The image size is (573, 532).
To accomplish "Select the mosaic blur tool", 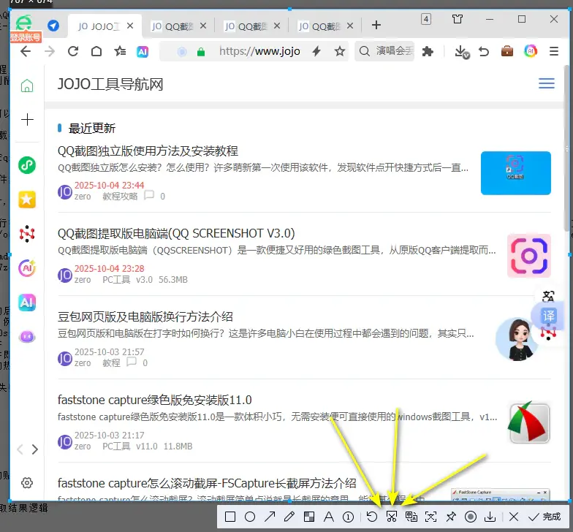I will [x=309, y=517].
